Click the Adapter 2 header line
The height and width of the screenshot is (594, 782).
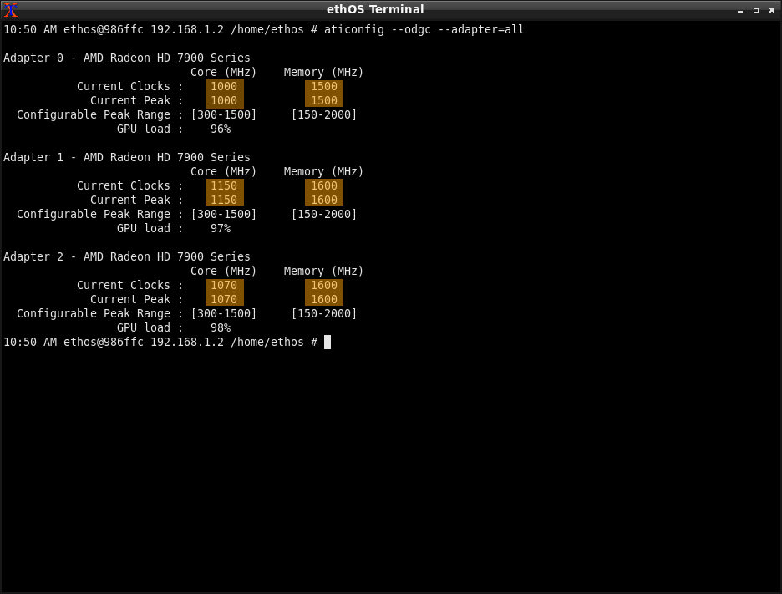click(x=127, y=256)
